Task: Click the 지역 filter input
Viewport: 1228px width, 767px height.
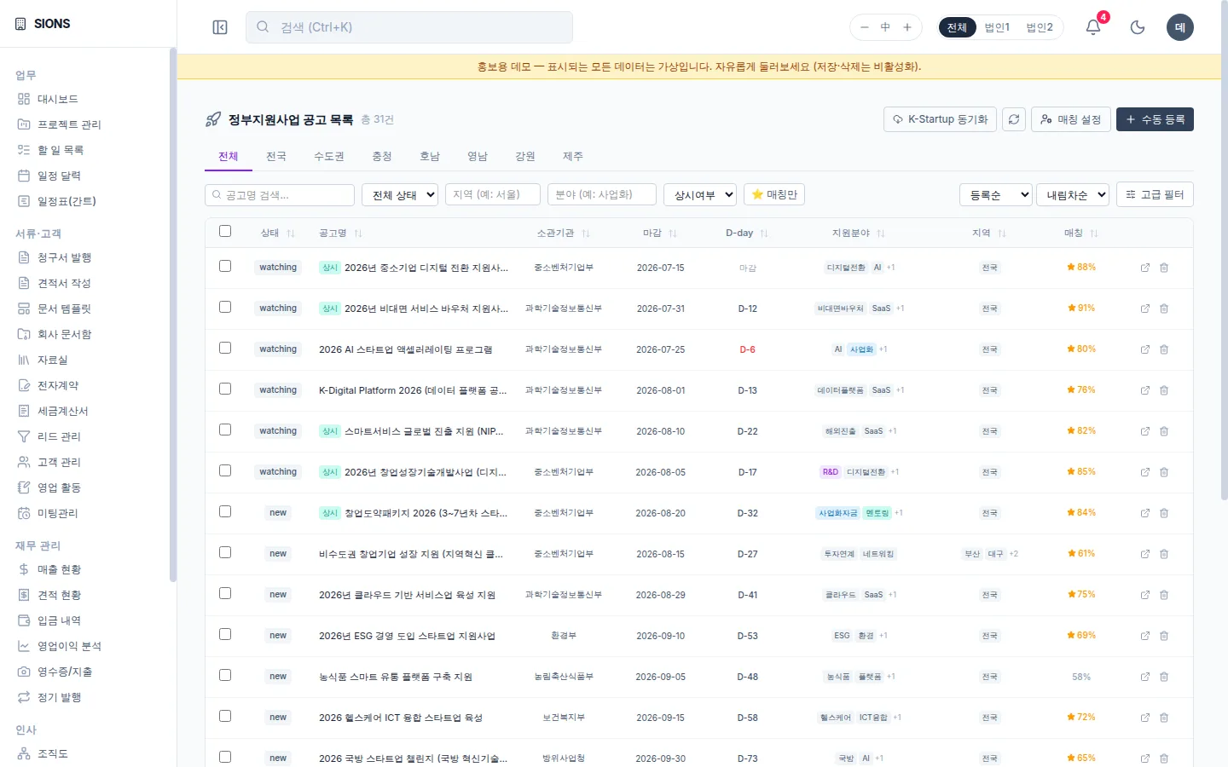Action: pyautogui.click(x=493, y=194)
